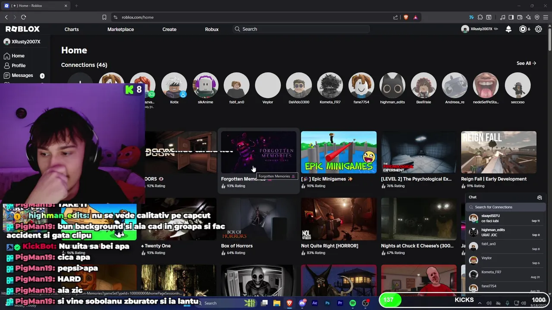This screenshot has height=310, width=552.
Task: Open File Explorer from taskbar
Action: pos(277,303)
